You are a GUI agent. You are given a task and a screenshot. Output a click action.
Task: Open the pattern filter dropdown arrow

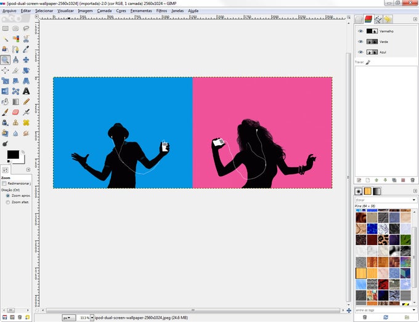point(414,199)
